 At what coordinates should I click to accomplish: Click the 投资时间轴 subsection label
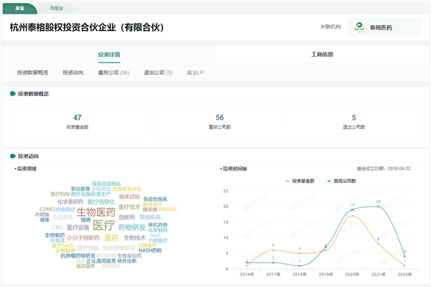point(235,169)
